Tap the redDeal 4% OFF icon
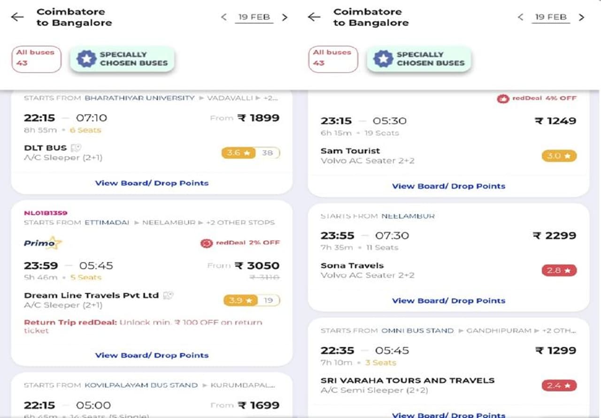The height and width of the screenshot is (418, 601). pos(503,99)
